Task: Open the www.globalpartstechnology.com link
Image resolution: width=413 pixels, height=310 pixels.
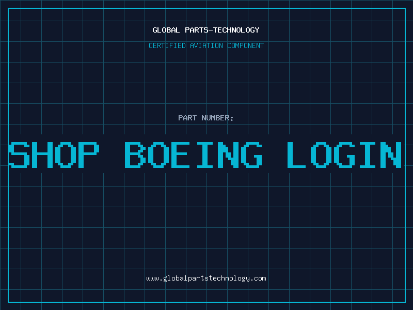Action: coord(206,278)
